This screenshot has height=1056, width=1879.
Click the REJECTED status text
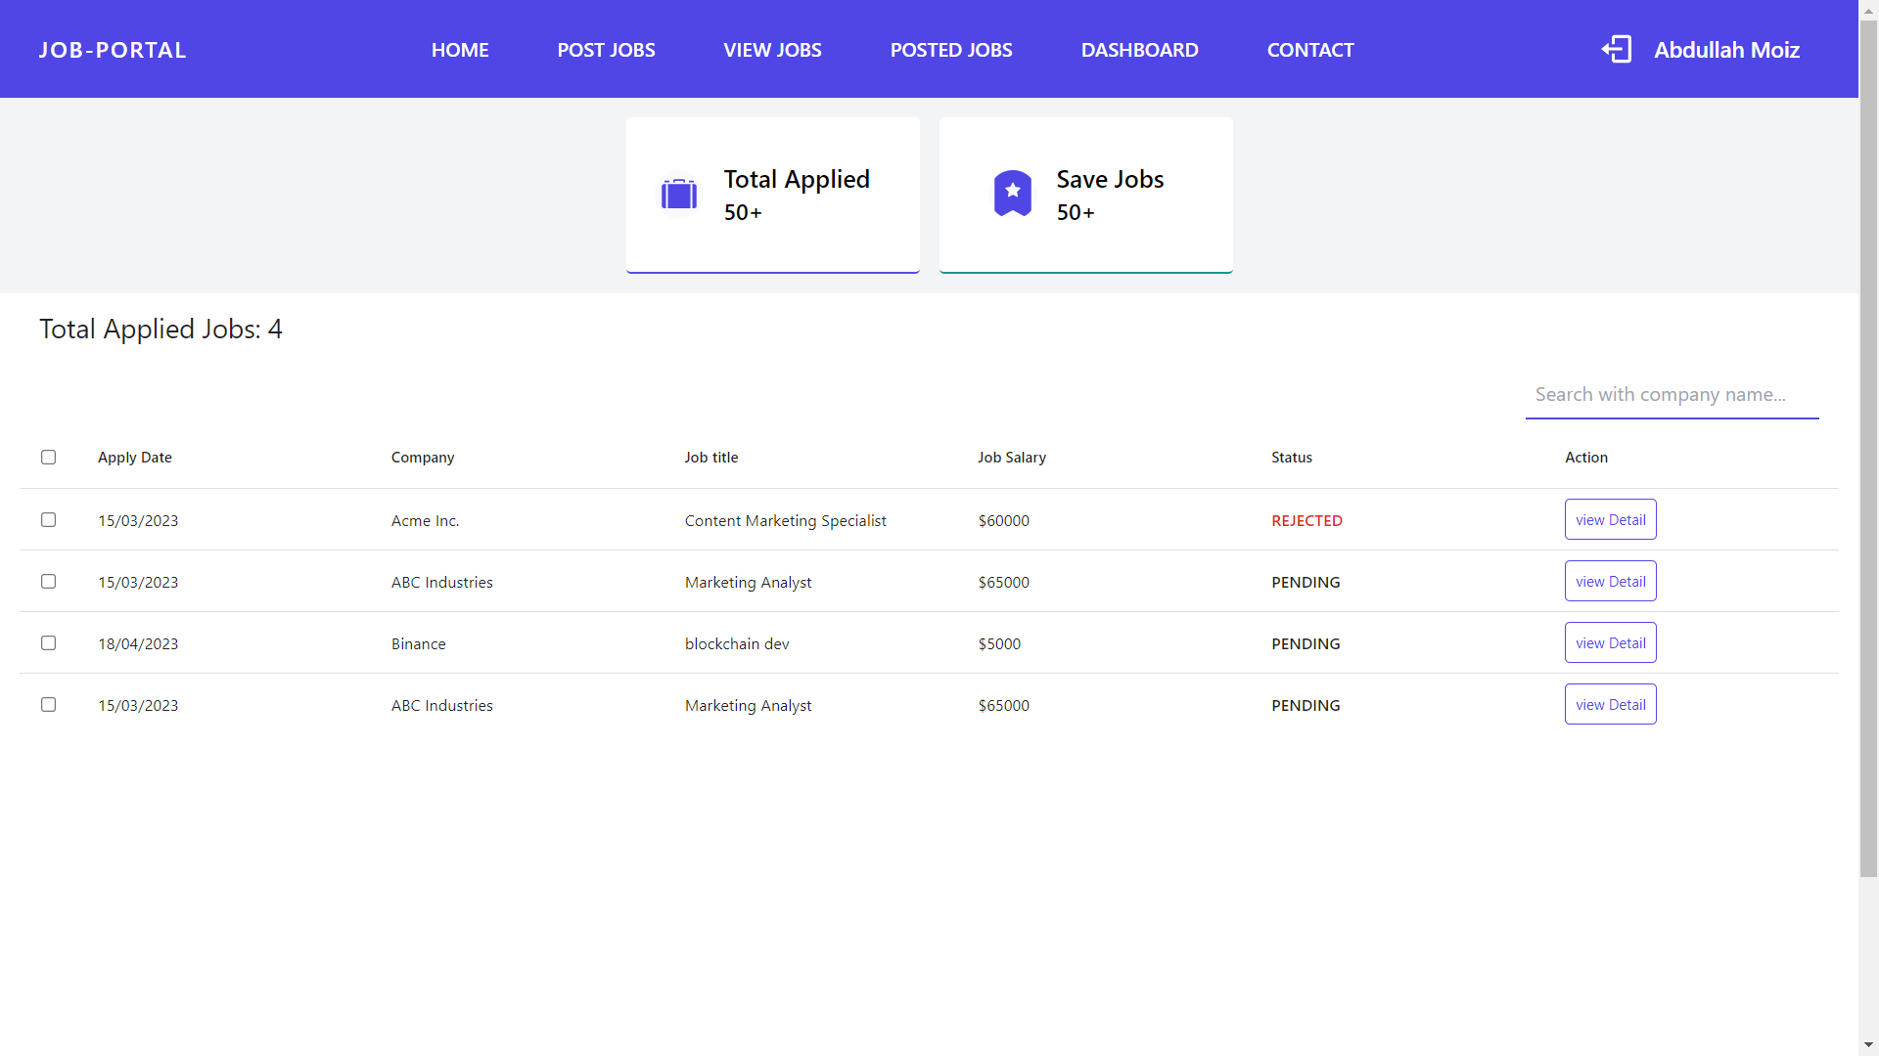(x=1306, y=520)
